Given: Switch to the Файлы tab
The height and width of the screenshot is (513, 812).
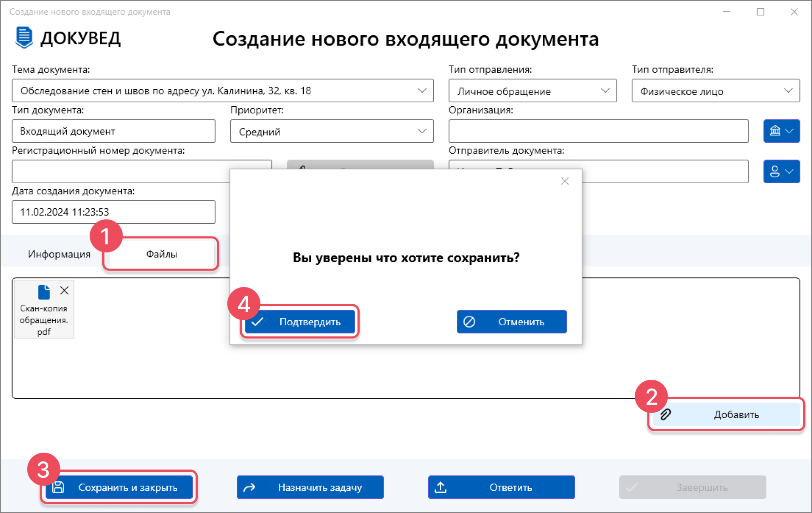Looking at the screenshot, I should click(161, 254).
